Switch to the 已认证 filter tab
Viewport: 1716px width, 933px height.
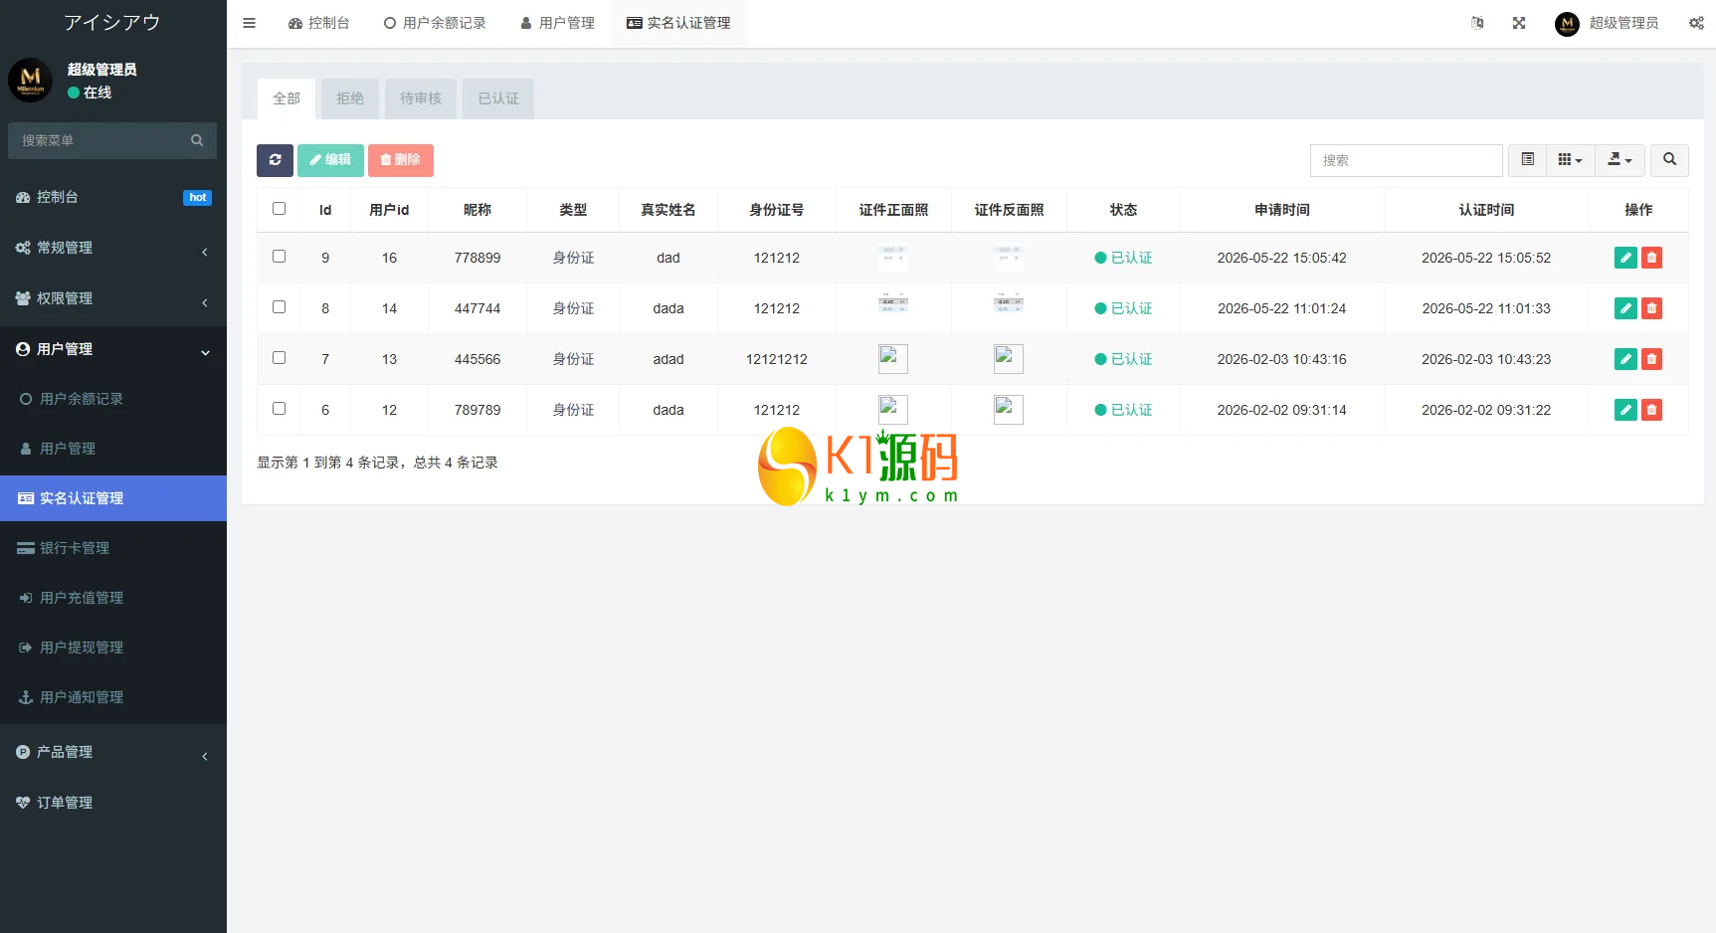point(498,98)
